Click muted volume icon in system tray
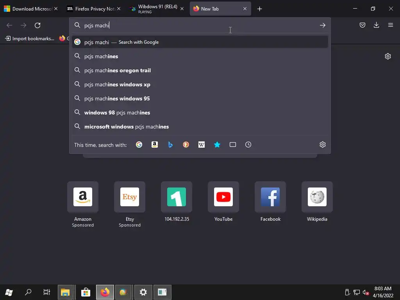Screen dimensions: 400x300 tap(366, 292)
